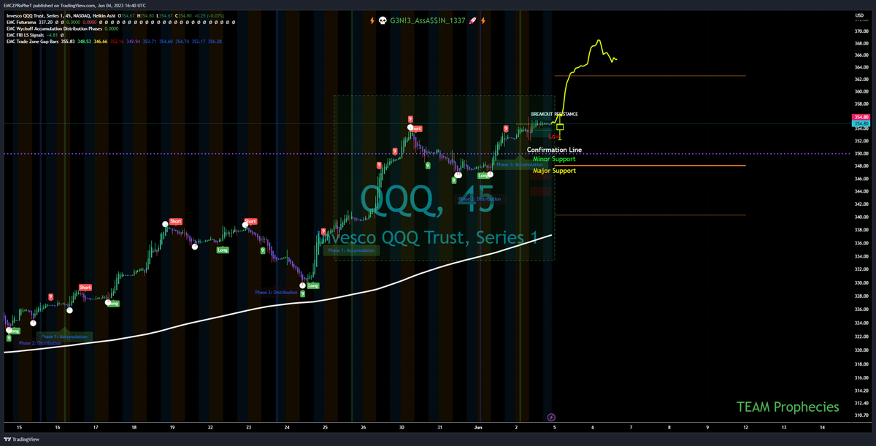
Task: Click the date axis label 12
Action: pyautogui.click(x=746, y=426)
